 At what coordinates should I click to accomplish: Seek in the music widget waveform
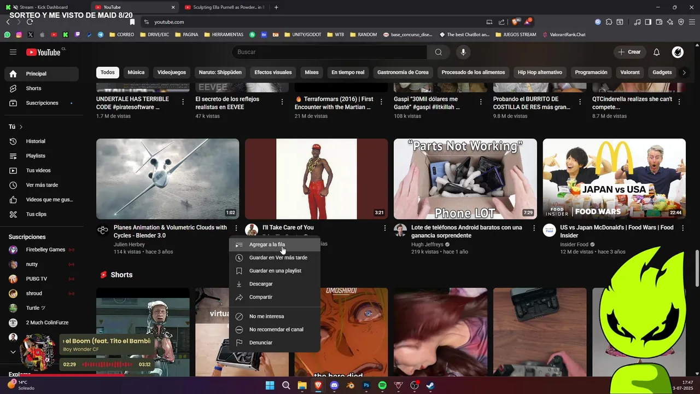pos(107,364)
